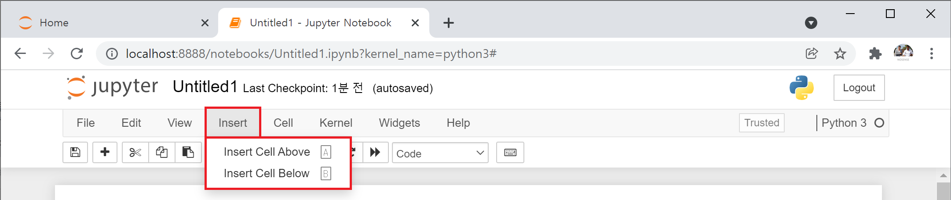Screen dimensions: 951x200
Task: Open a new browser tab
Action: (449, 23)
